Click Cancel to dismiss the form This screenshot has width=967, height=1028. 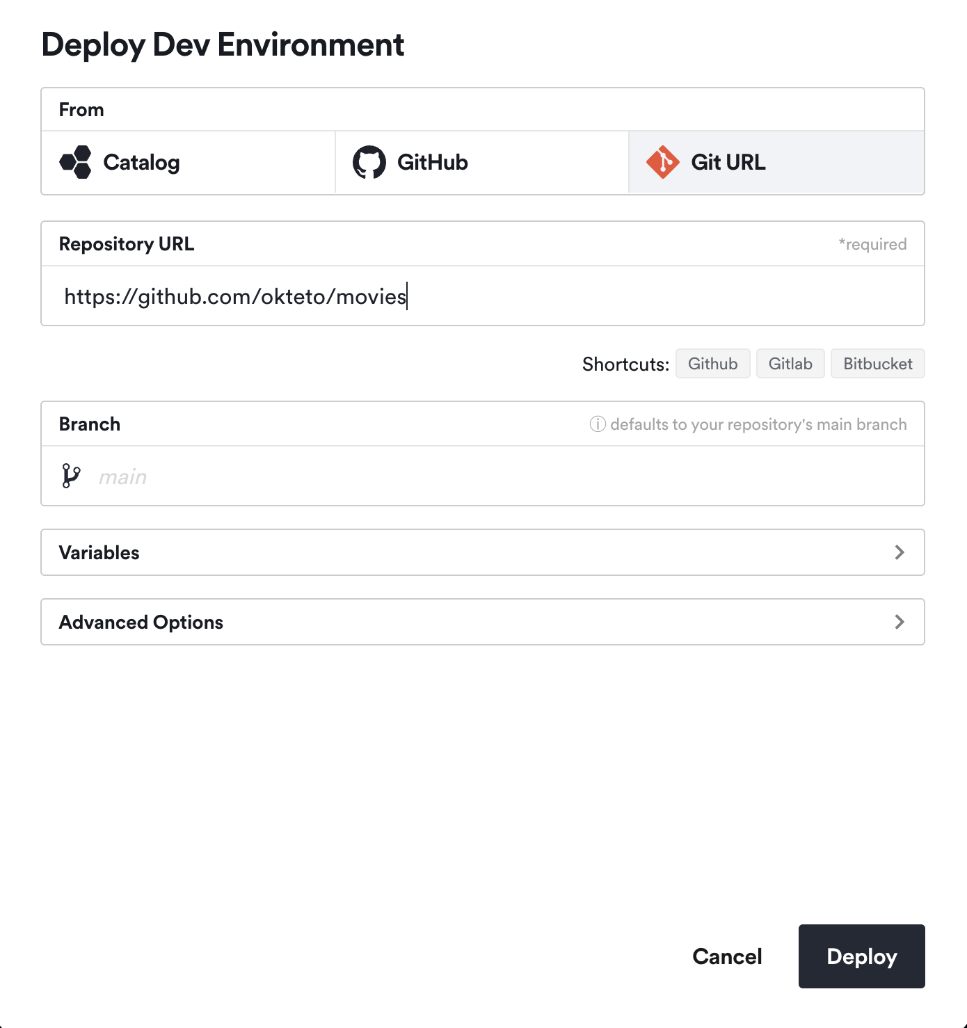[726, 956]
